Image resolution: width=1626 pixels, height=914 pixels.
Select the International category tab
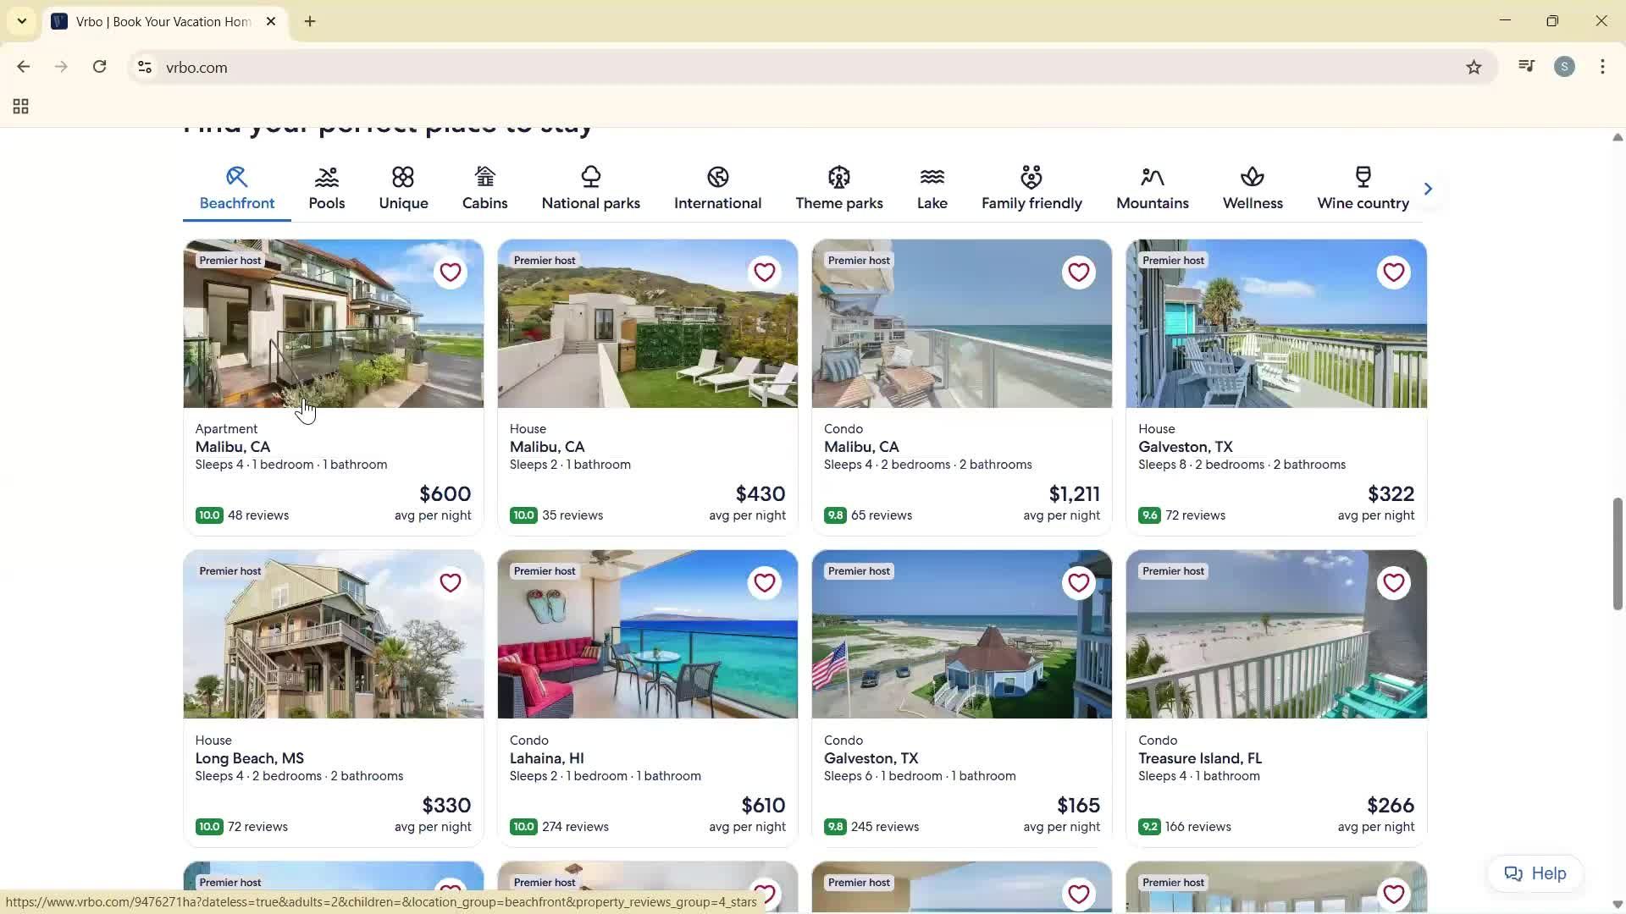[x=717, y=188]
